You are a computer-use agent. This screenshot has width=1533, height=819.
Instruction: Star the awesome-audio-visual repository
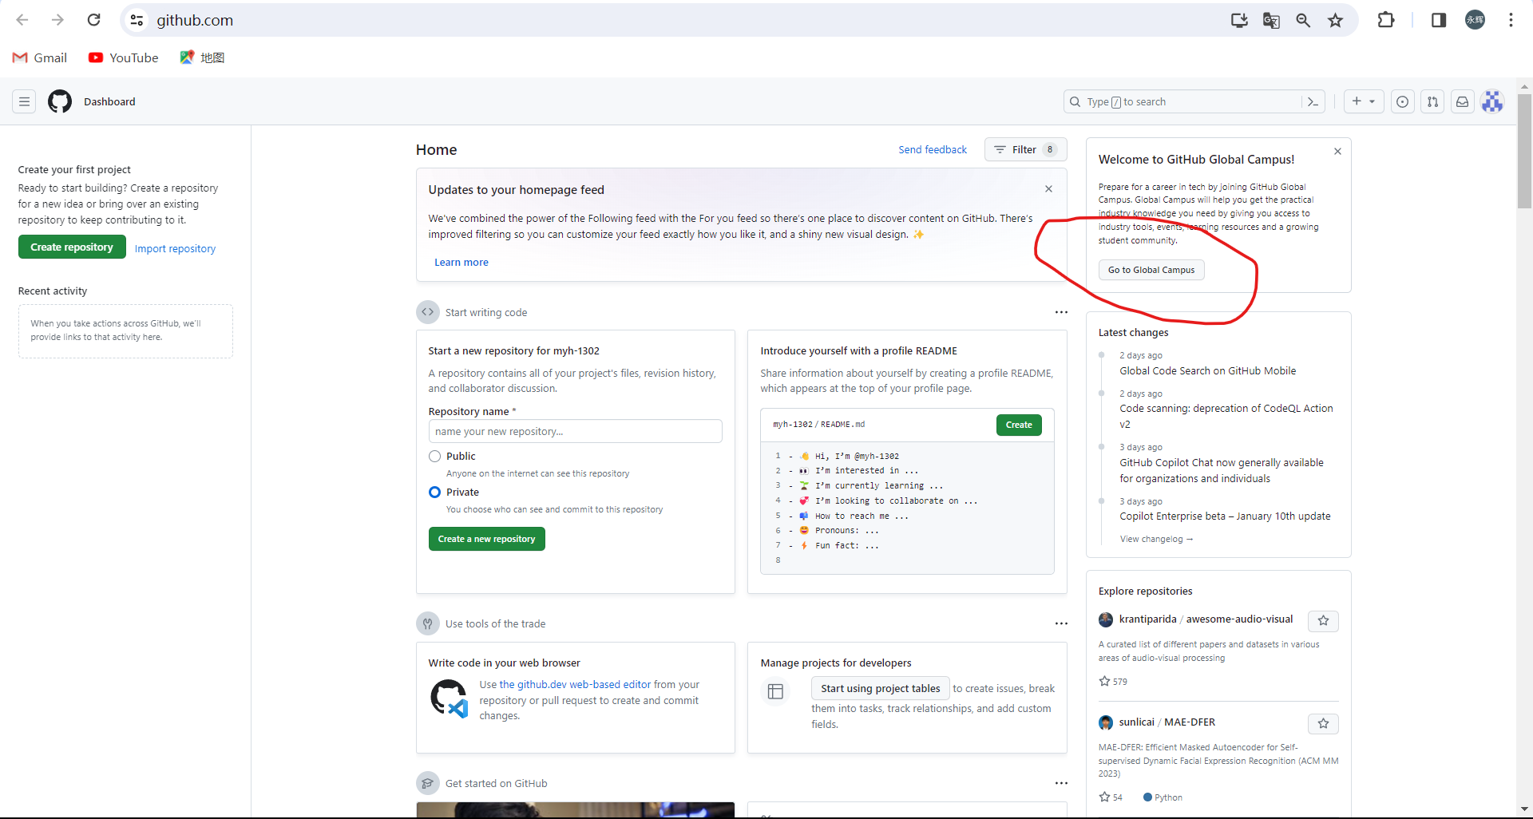point(1323,620)
